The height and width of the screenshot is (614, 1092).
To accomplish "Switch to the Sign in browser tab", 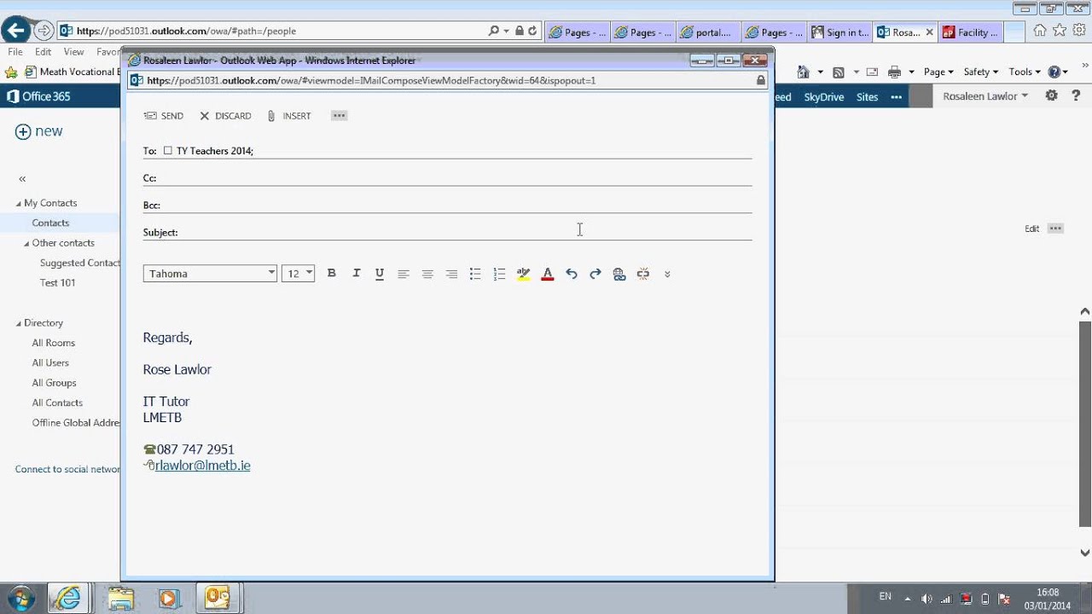I will [x=840, y=32].
